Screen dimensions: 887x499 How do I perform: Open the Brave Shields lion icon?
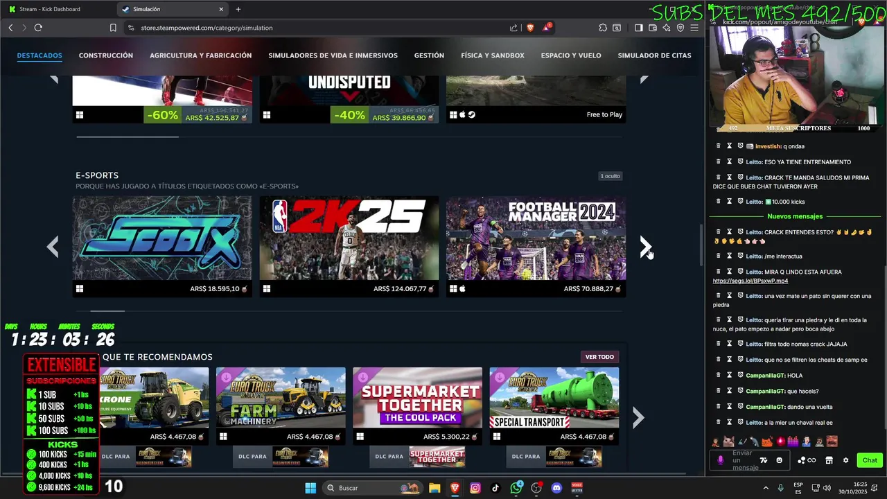[x=530, y=28]
